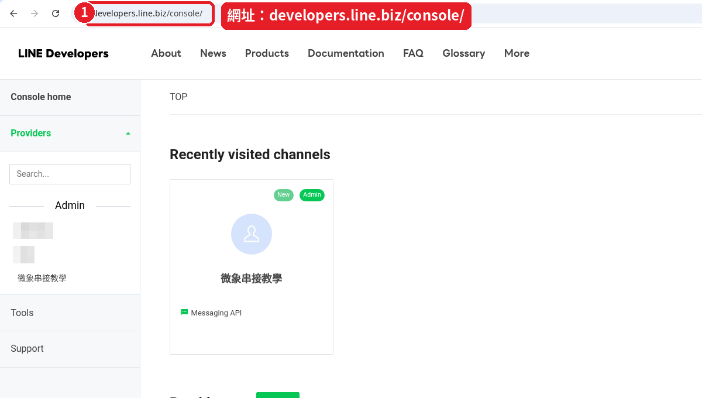The image size is (702, 398).
Task: Click the Messaging API label
Action: (x=216, y=313)
